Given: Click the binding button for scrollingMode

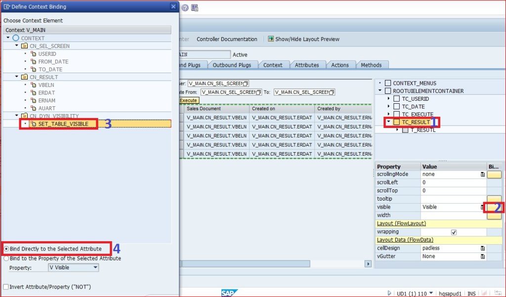Looking at the screenshot, I should (x=494, y=174).
